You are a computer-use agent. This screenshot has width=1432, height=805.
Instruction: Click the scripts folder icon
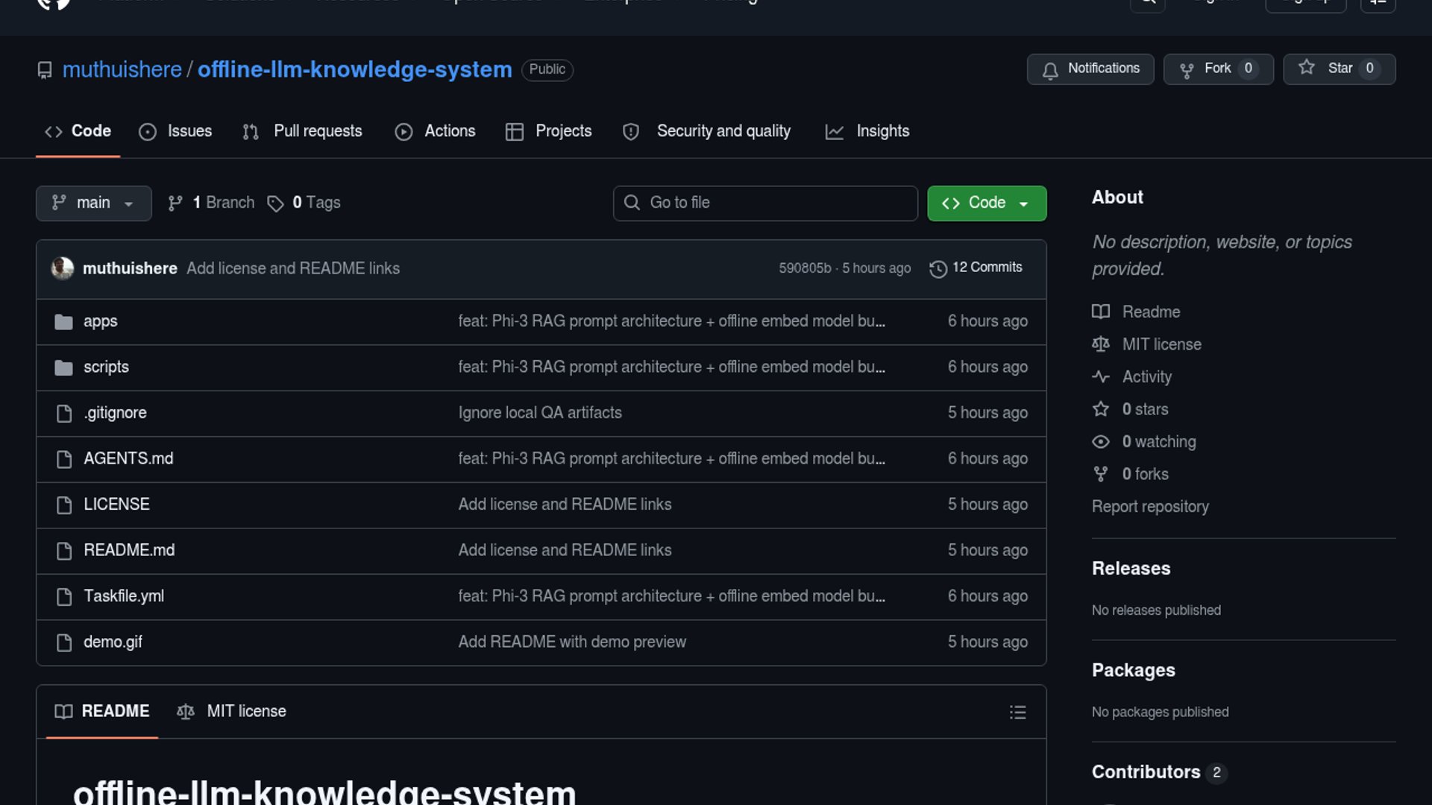point(64,367)
